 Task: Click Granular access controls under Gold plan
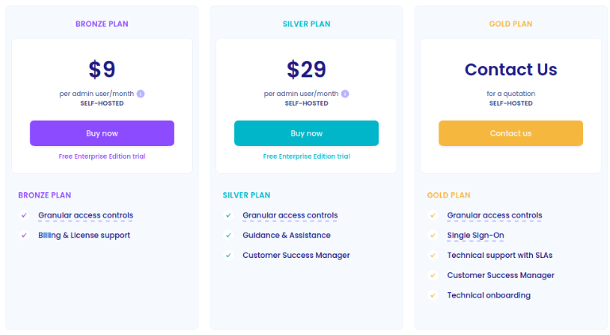pyautogui.click(x=494, y=215)
